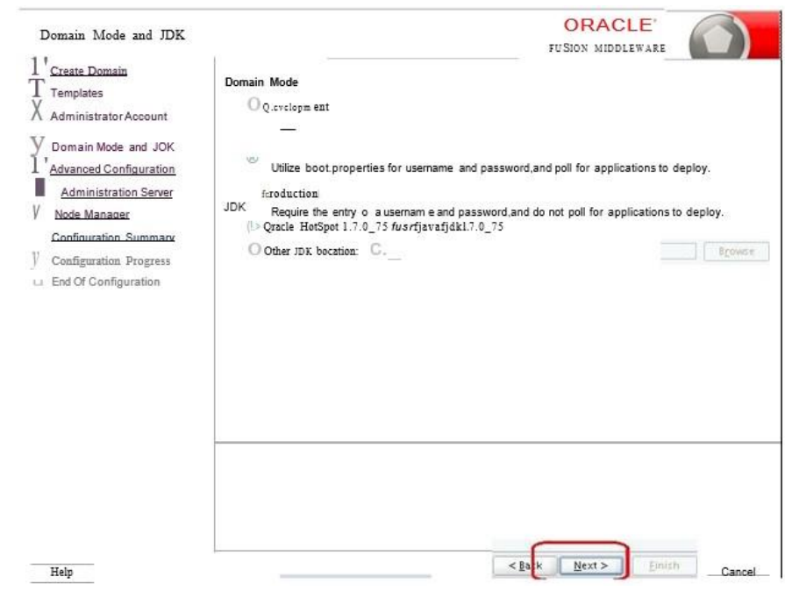Screen dimensions: 785x598
Task: Click the step marker beside Advanced Configuration
Action: point(38,165)
